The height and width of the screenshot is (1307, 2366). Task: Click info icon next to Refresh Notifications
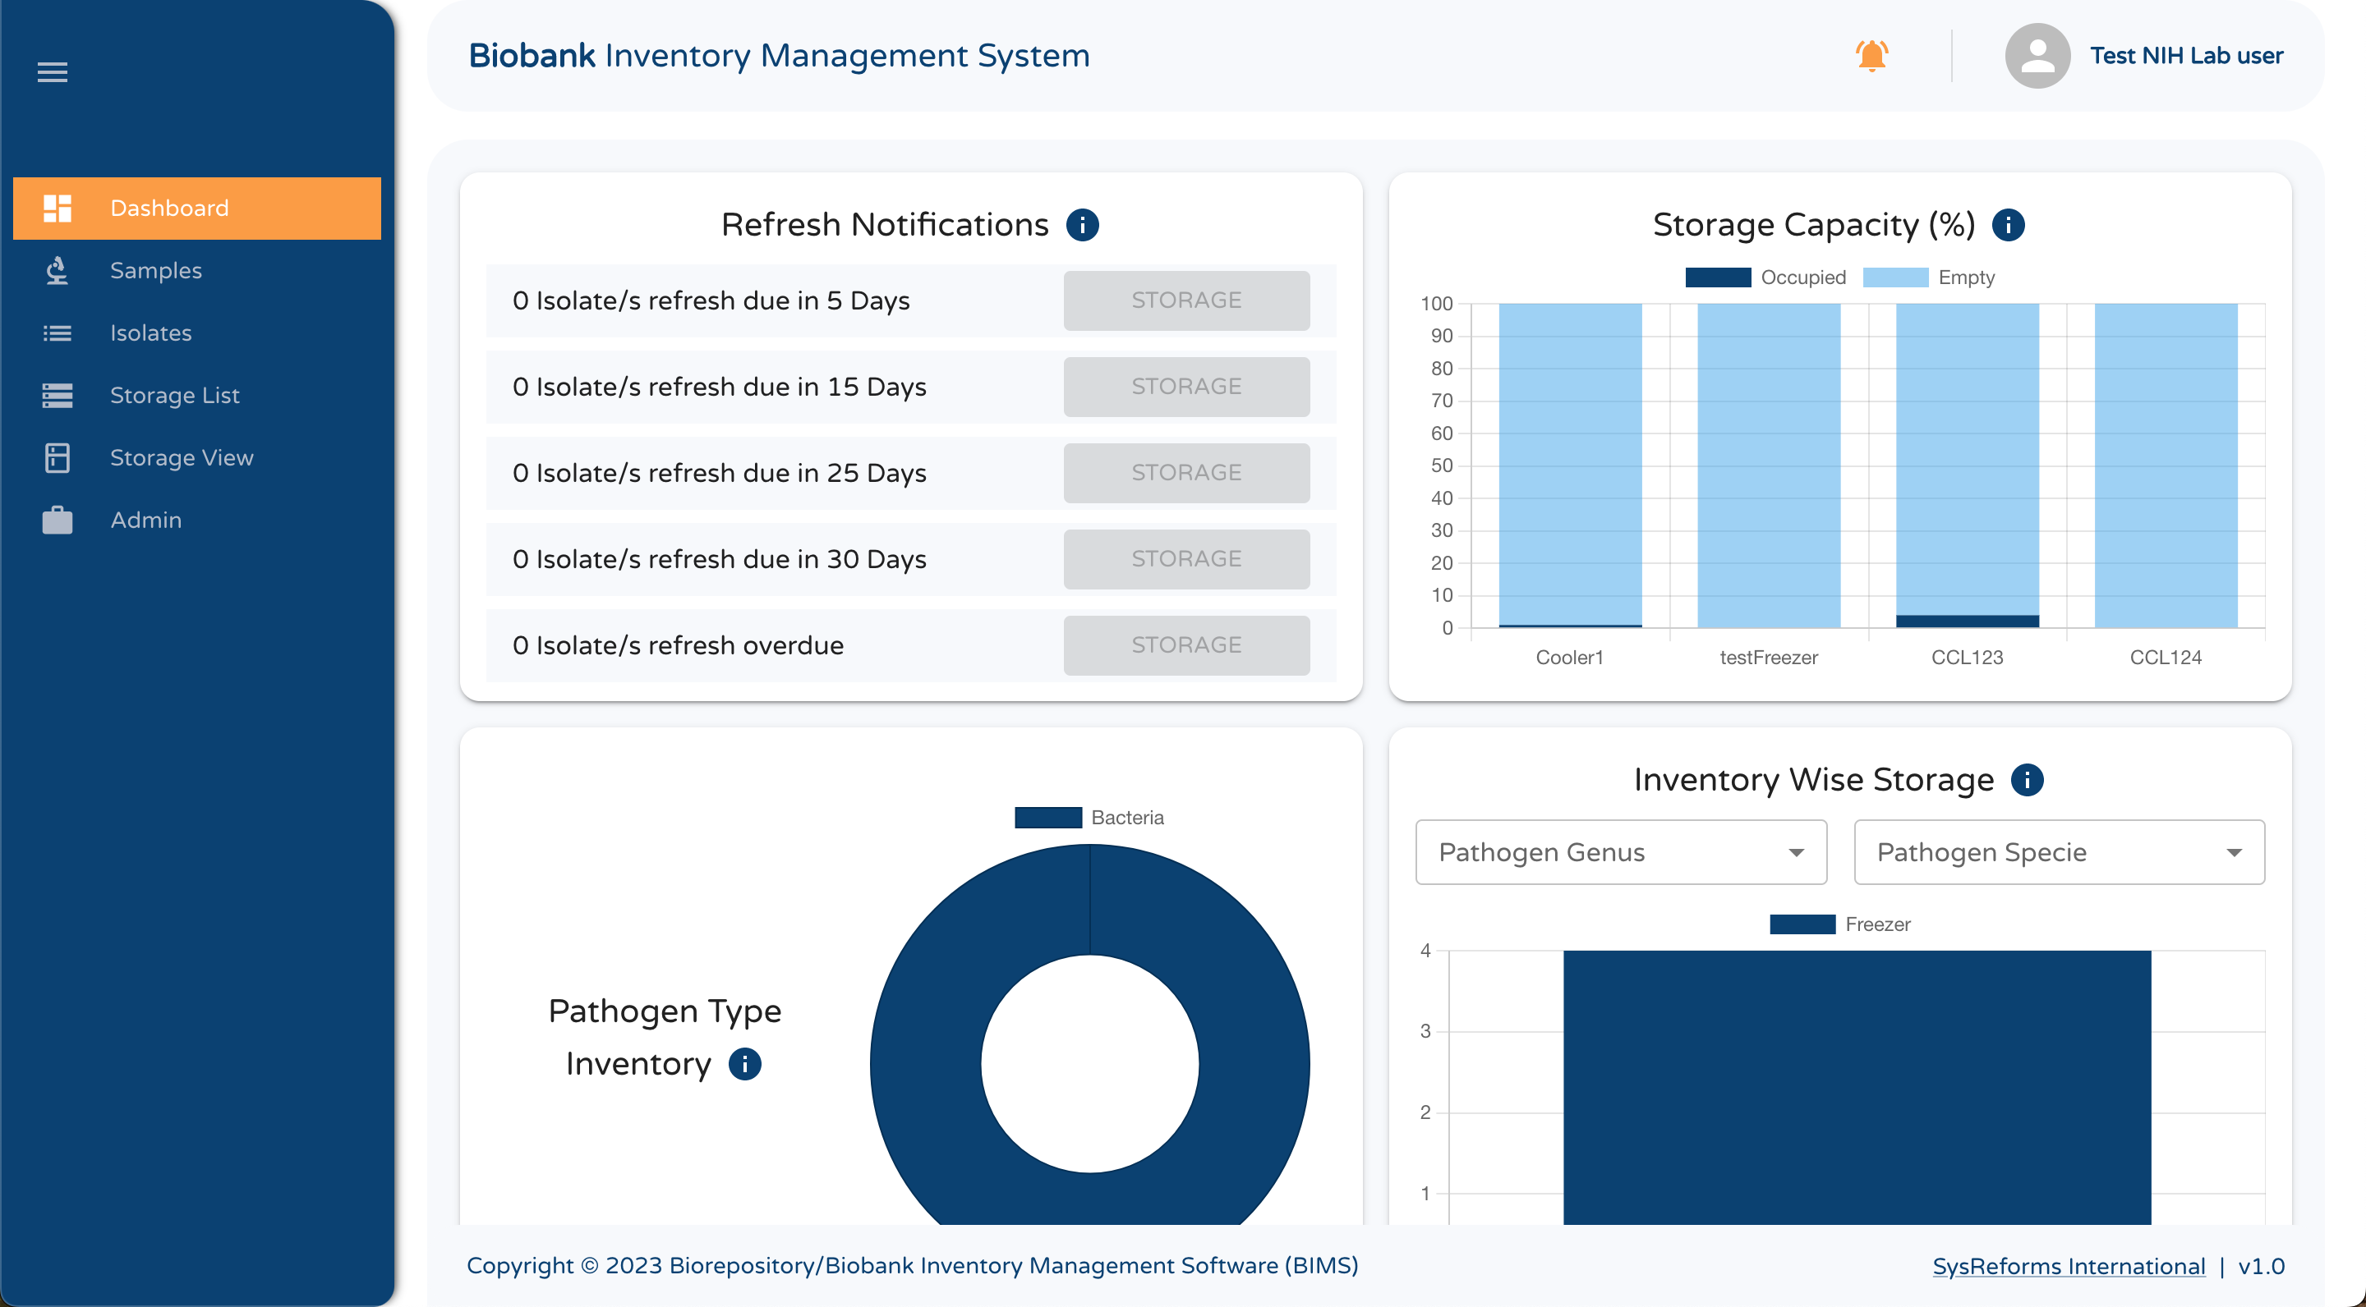(1082, 225)
